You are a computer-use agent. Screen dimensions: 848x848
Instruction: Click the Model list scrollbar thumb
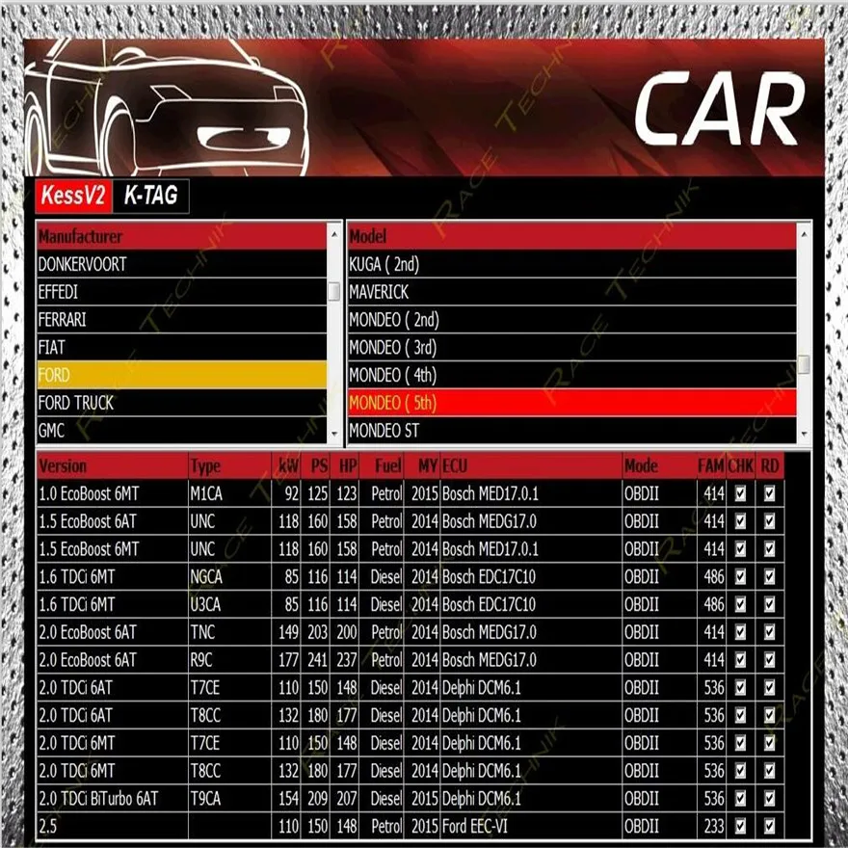click(x=805, y=364)
